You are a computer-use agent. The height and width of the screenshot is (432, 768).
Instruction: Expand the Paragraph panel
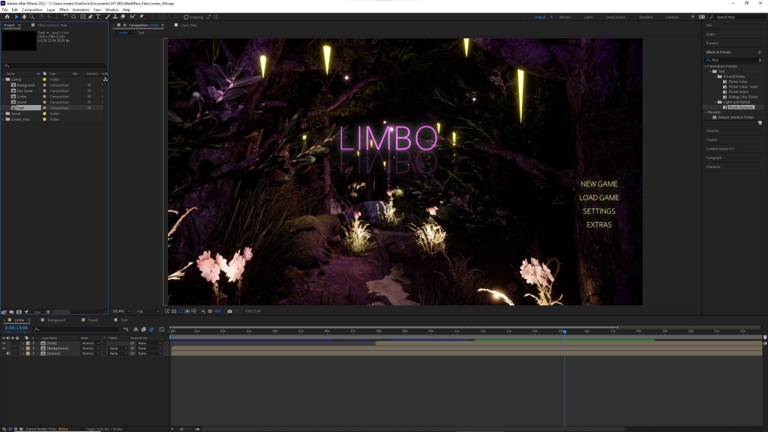713,157
